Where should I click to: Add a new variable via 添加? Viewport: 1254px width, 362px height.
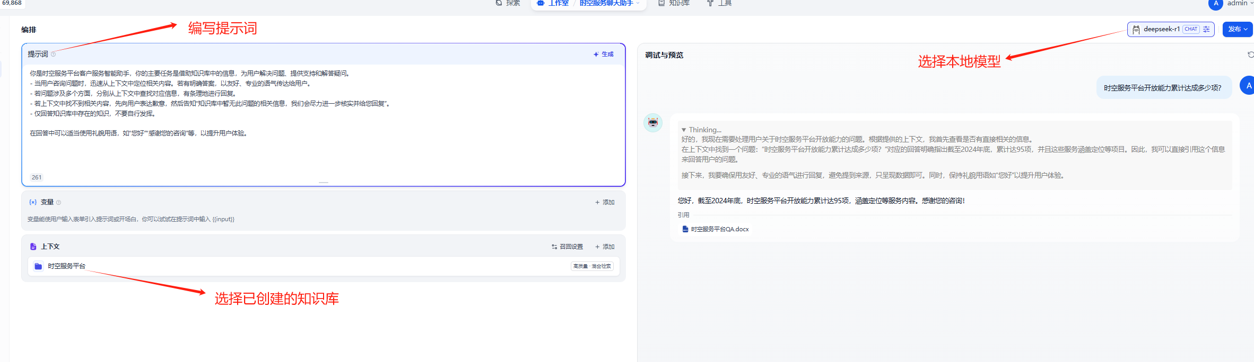point(605,202)
